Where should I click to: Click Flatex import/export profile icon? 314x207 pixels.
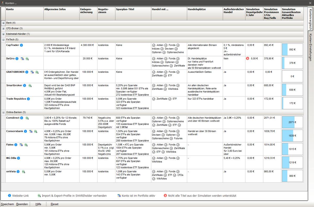pos(26,145)
